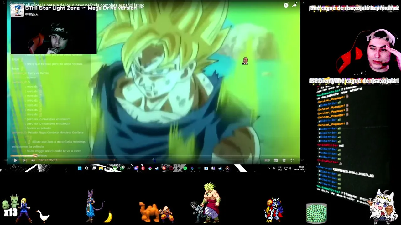The image size is (401, 225).
Task: Click the Krillin sprite
Action: 166,214
